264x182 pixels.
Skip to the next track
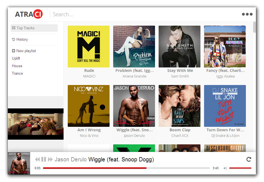click(50, 159)
